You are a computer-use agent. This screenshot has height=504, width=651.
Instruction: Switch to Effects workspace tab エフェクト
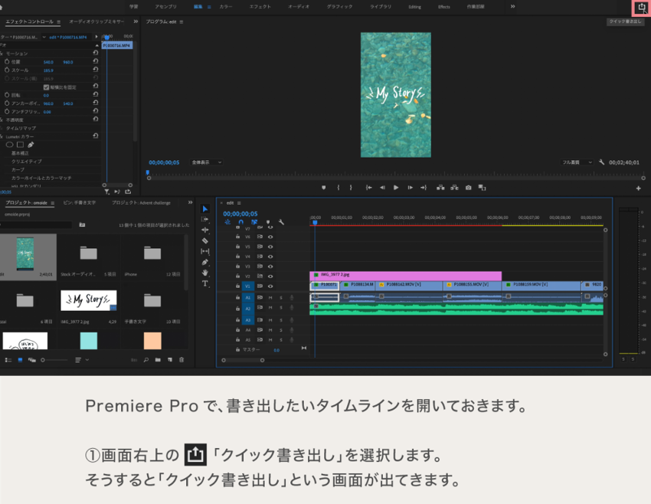click(x=260, y=7)
